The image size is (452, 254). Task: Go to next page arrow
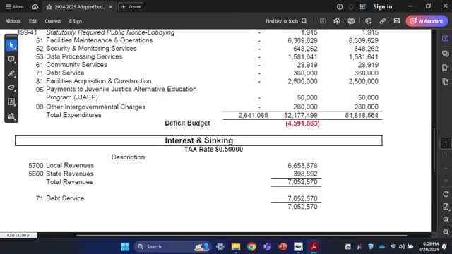point(446,181)
